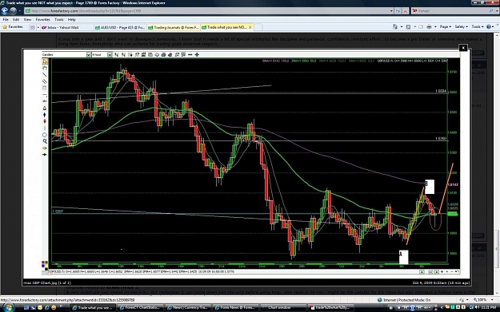Open the Print options dropdown arrow
This screenshot has height=312, width=500.
435,26
